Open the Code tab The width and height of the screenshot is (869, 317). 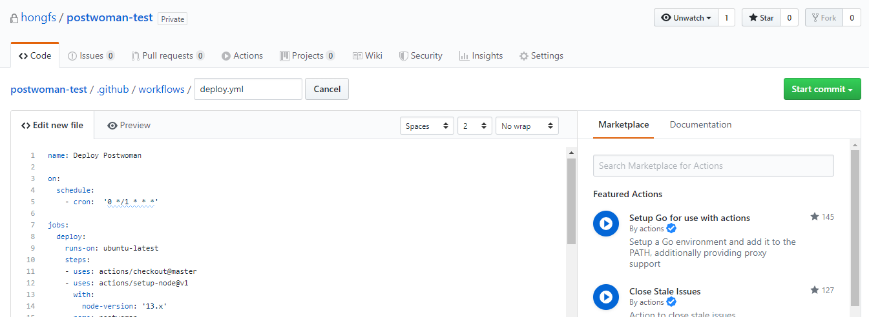(x=35, y=55)
